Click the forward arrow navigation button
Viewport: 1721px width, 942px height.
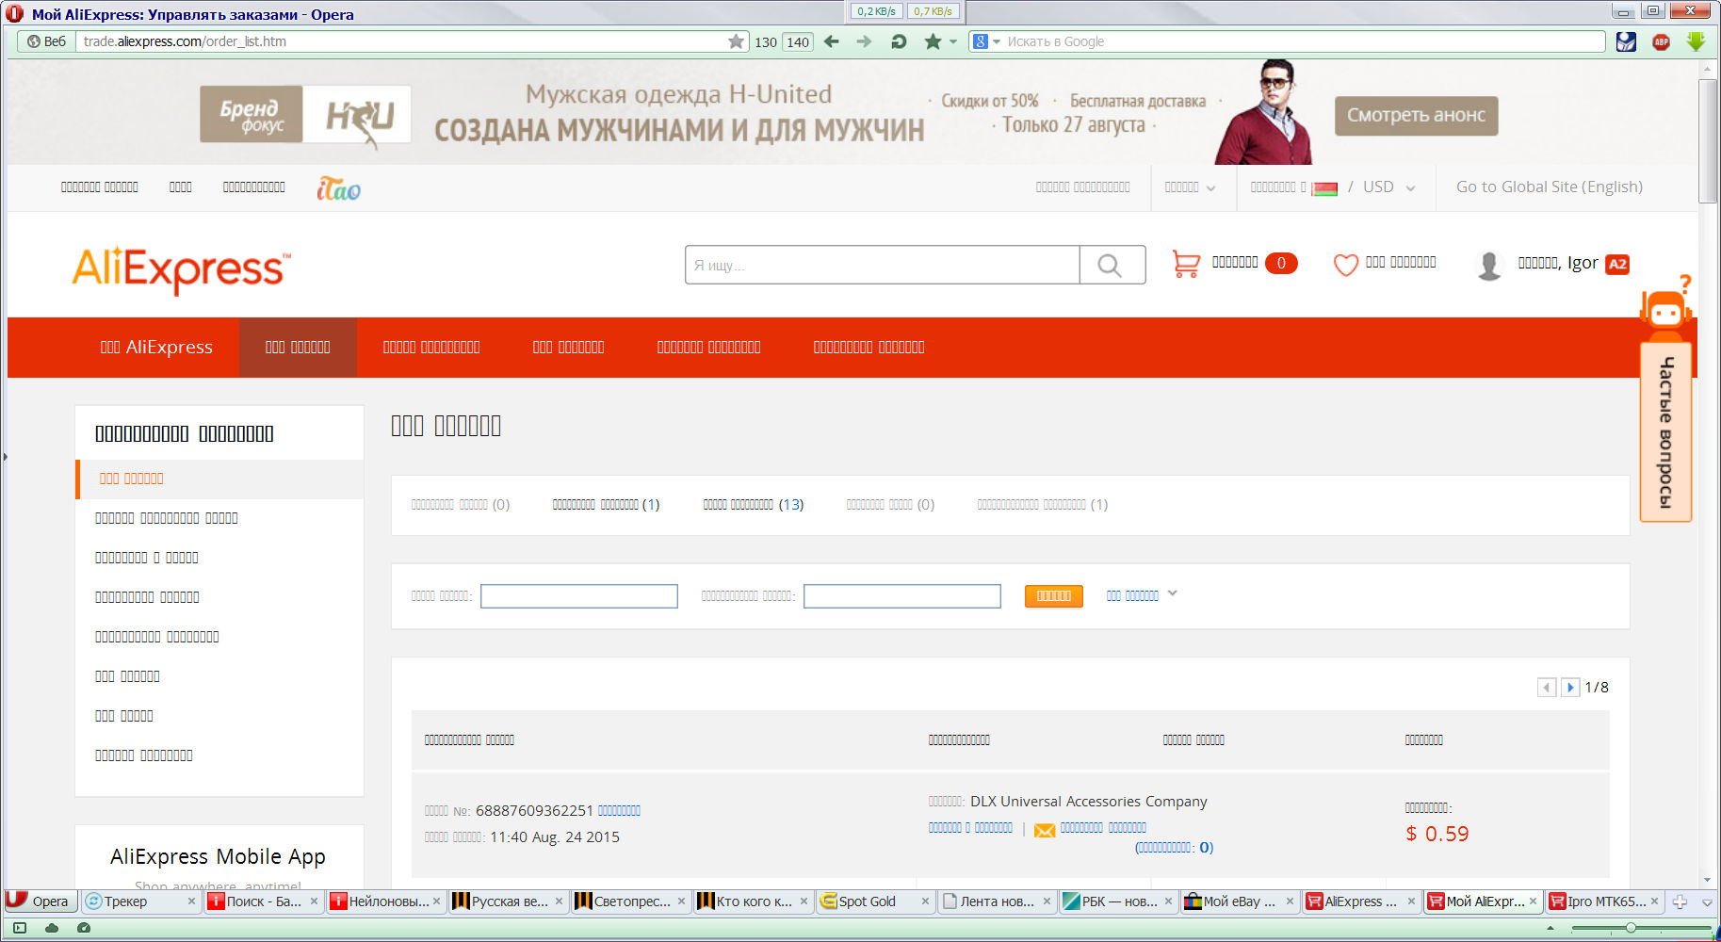(x=864, y=41)
